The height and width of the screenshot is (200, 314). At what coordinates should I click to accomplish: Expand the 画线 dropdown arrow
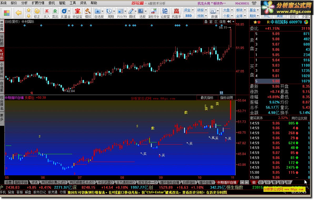[136, 11]
